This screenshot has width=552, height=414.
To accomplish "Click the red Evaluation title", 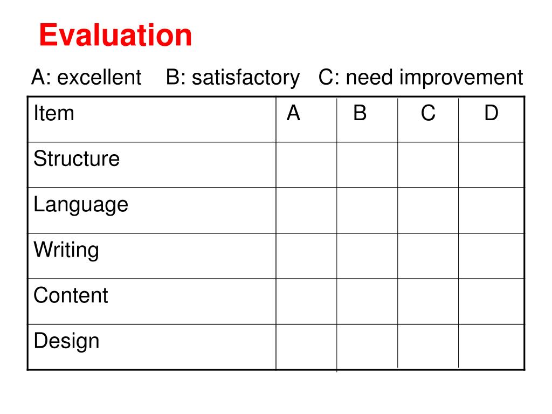I will pos(115,35).
